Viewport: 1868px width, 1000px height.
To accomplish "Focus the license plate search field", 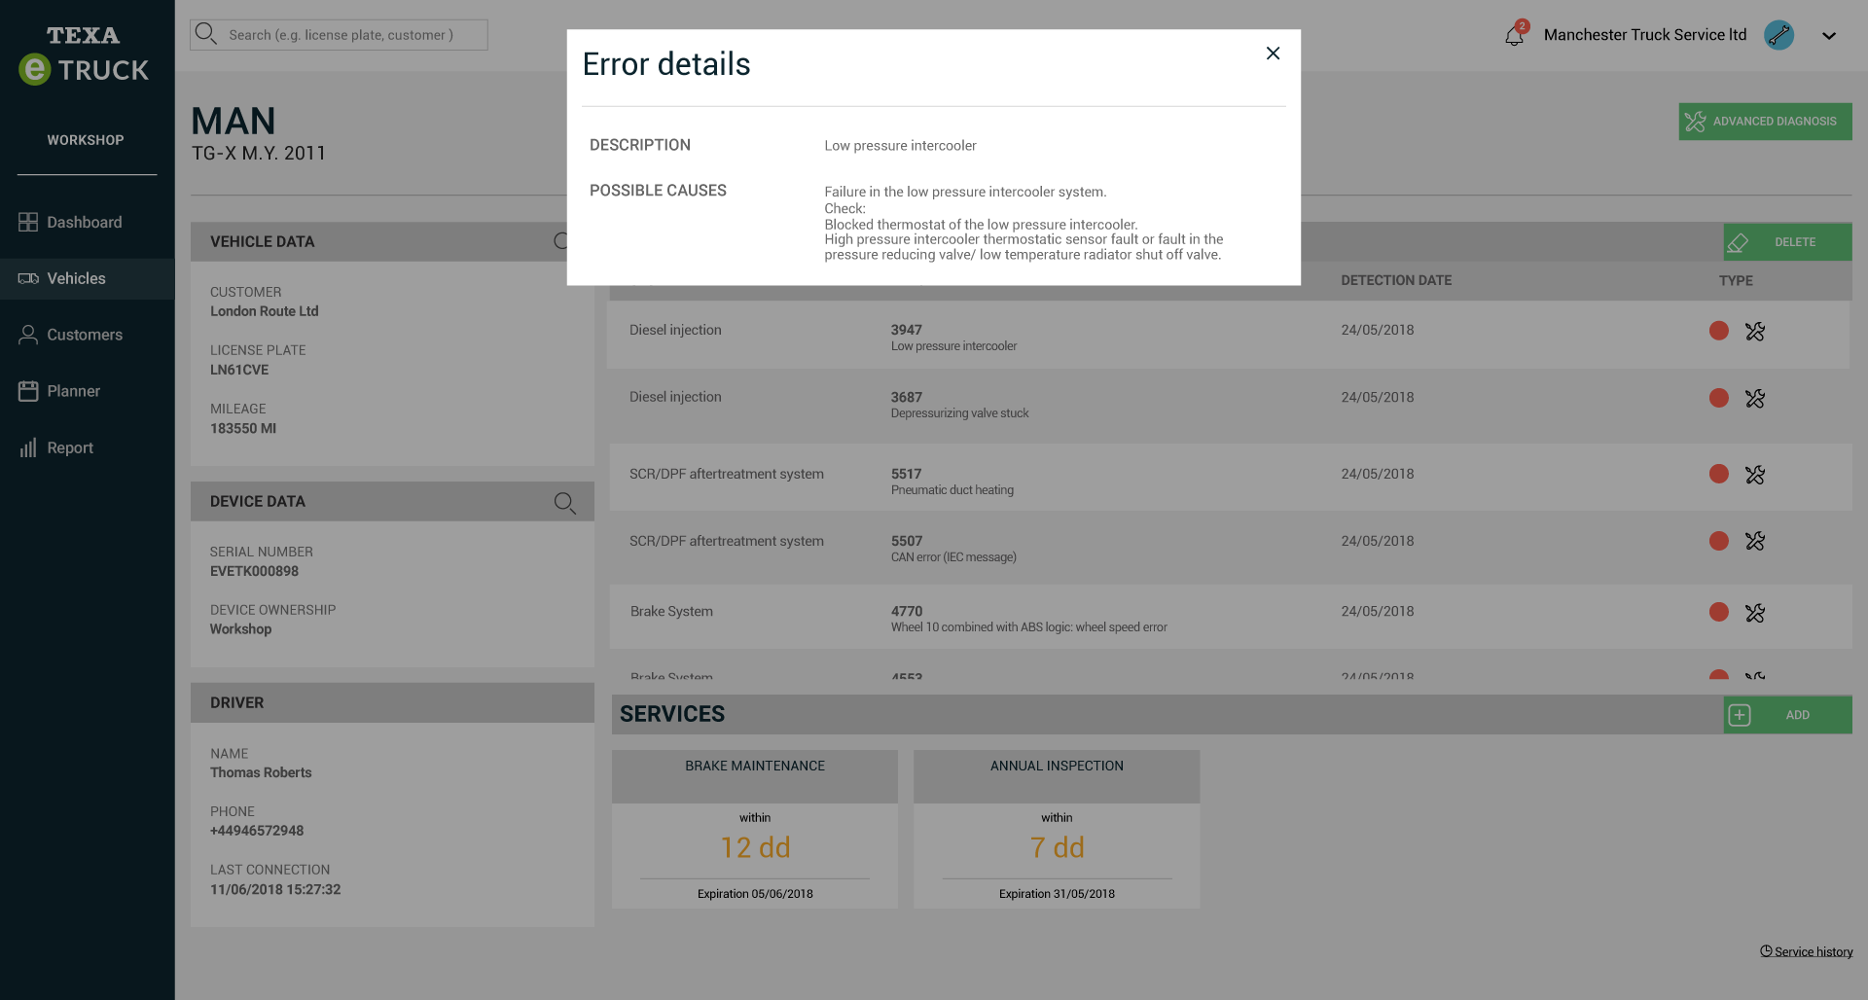I will point(339,35).
